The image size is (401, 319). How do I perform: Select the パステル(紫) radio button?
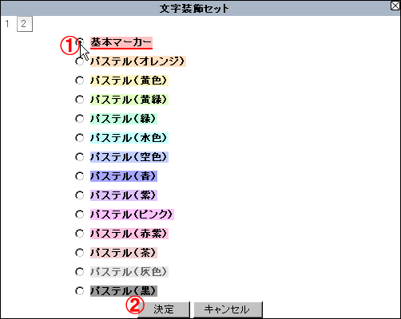[80, 195]
